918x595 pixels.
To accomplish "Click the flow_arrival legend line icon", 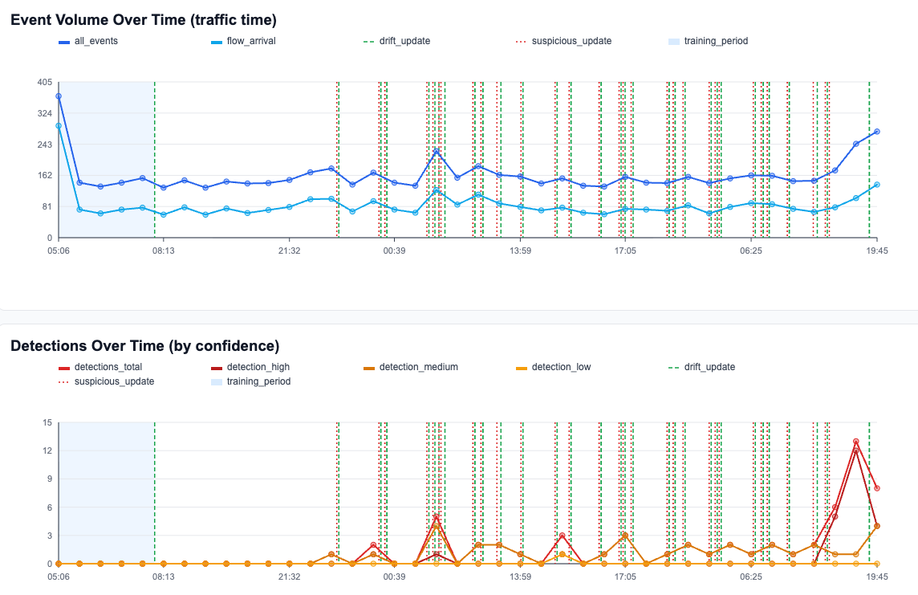I will click(217, 41).
